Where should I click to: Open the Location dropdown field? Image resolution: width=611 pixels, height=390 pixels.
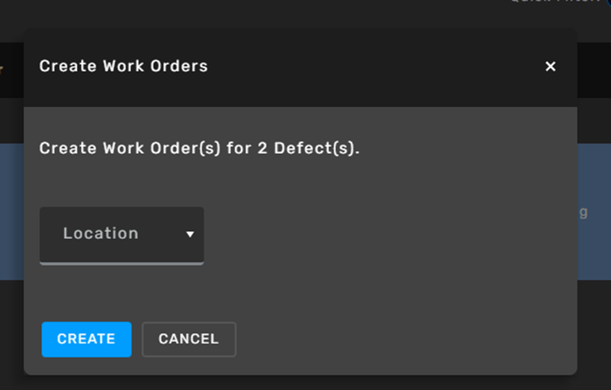[122, 236]
